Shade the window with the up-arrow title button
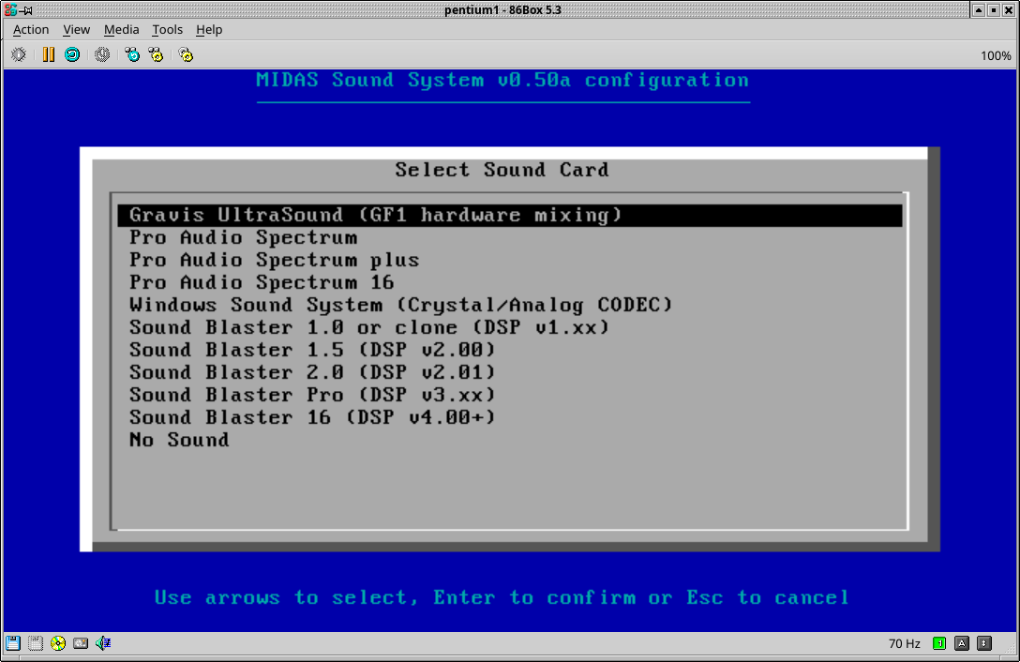Screen dimensions: 1020x662 coord(979,9)
